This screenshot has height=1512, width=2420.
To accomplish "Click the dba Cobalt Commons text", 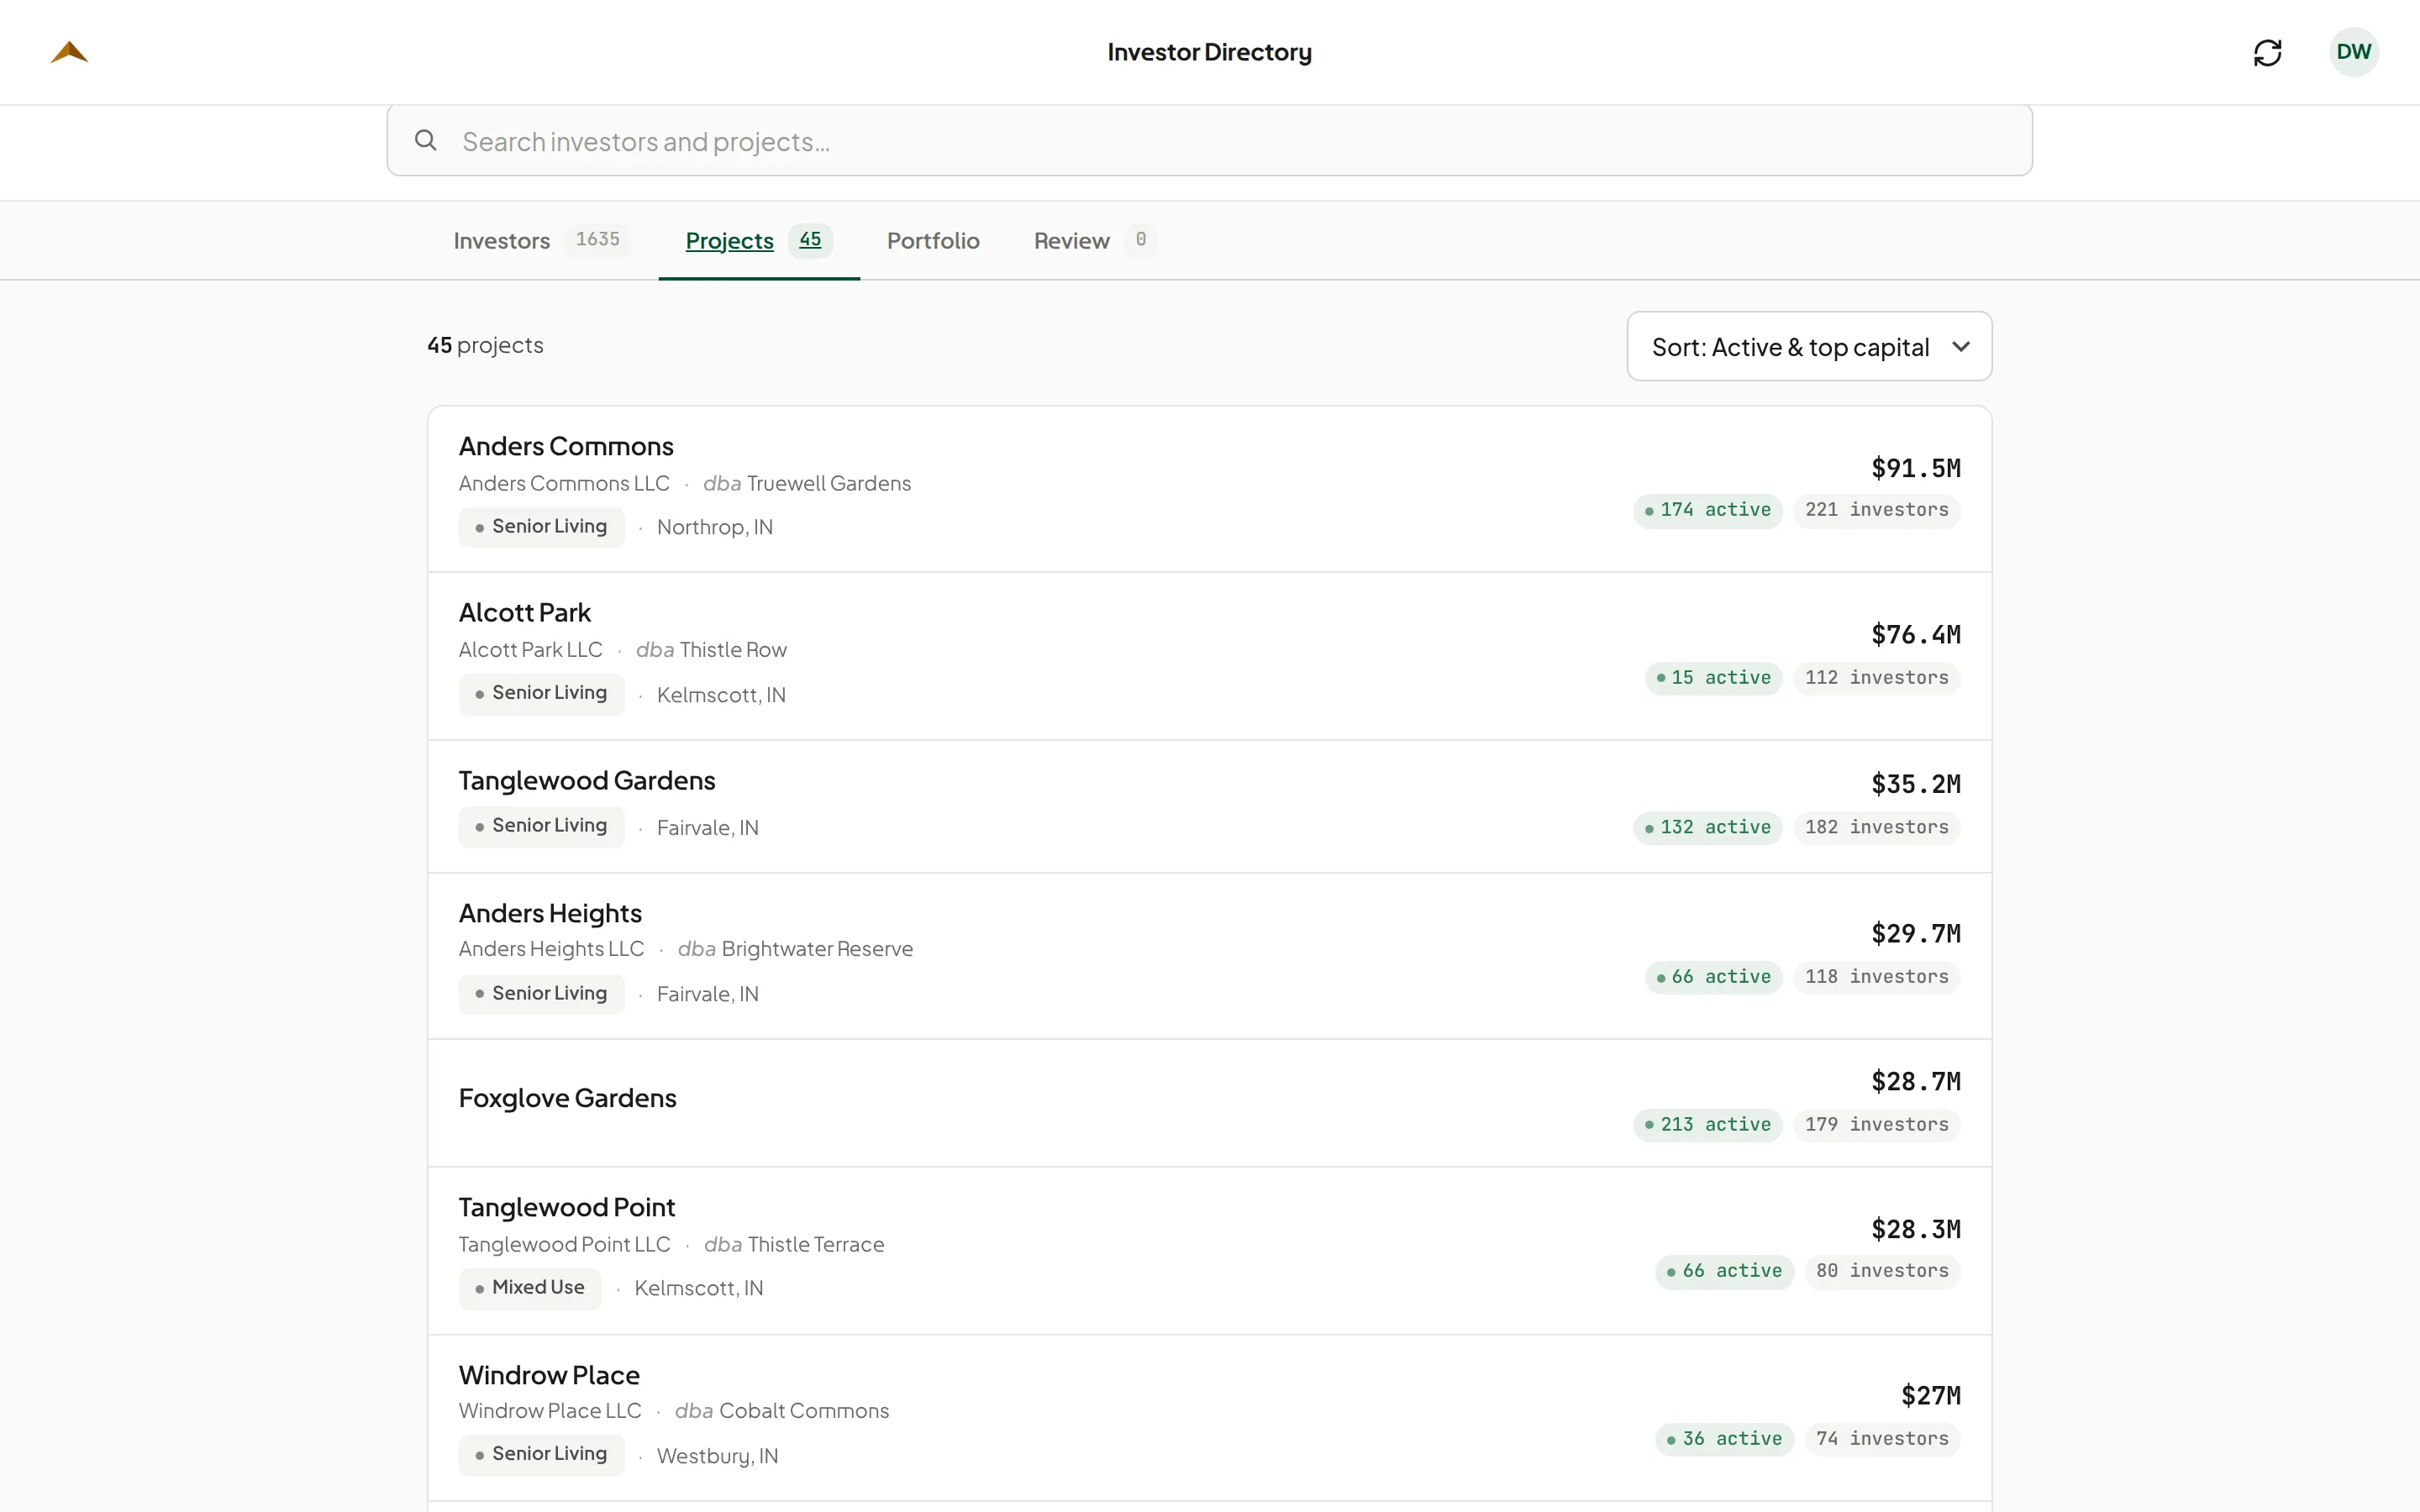I will click(781, 1411).
